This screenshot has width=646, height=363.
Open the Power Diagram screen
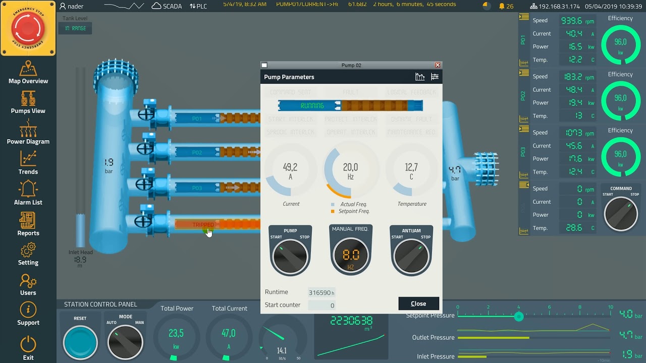coord(28,133)
